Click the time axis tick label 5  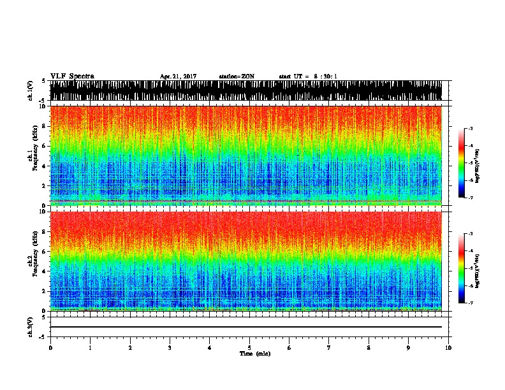click(249, 348)
